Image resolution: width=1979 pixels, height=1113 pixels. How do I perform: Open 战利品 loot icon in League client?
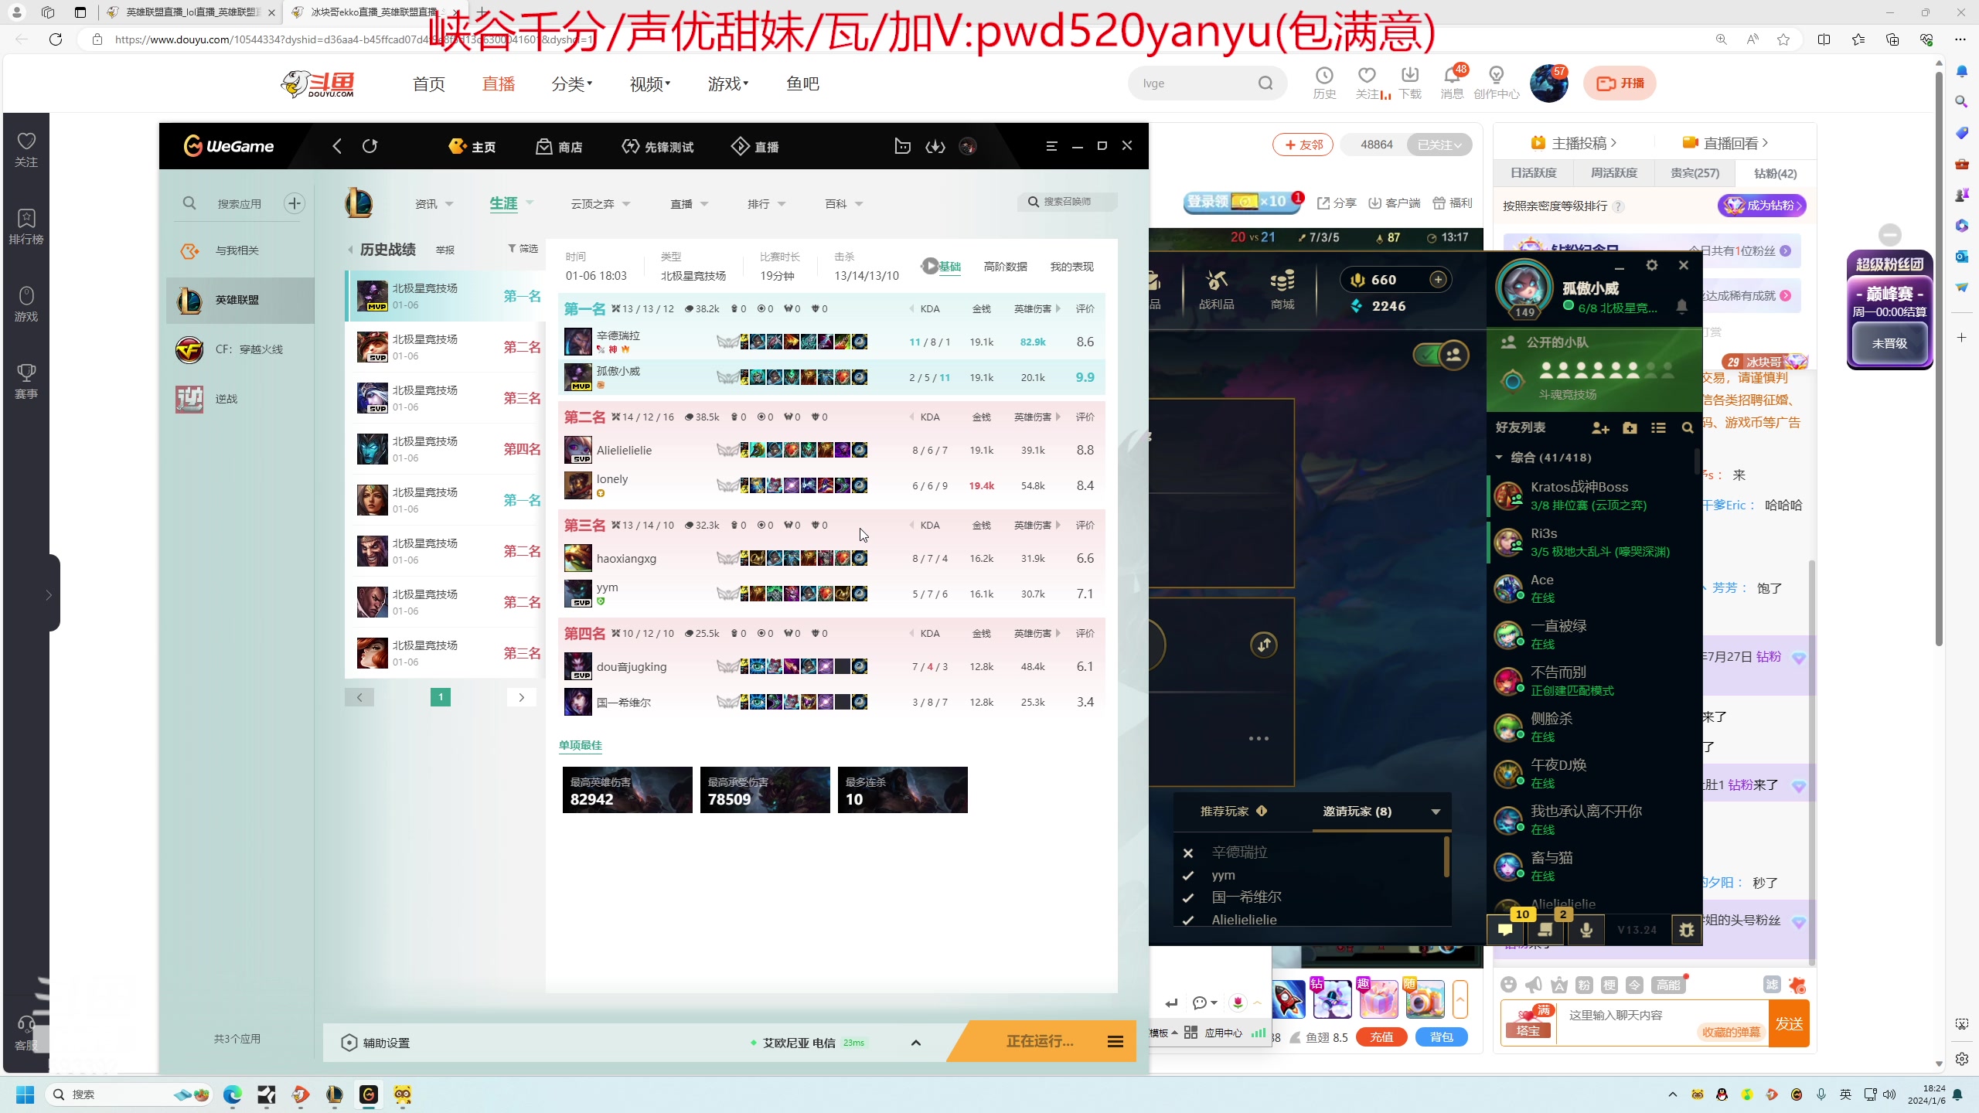pos(1217,281)
